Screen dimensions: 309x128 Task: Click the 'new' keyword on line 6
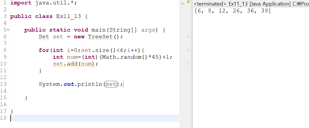click(x=79, y=37)
